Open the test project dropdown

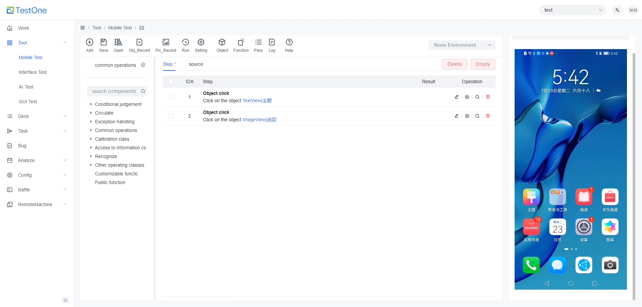573,10
